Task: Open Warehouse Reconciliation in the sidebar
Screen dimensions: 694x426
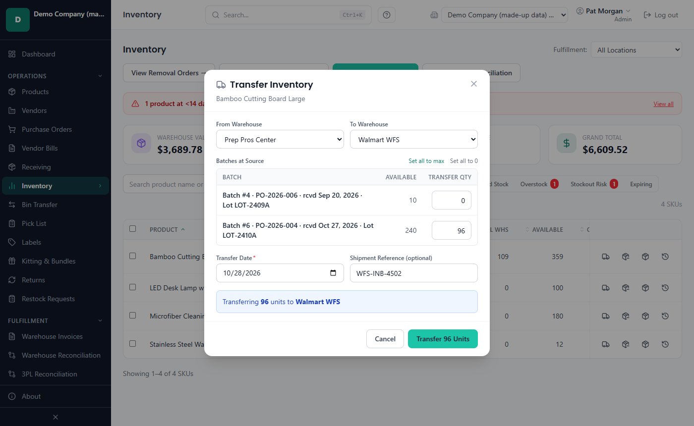Action: 56,355
